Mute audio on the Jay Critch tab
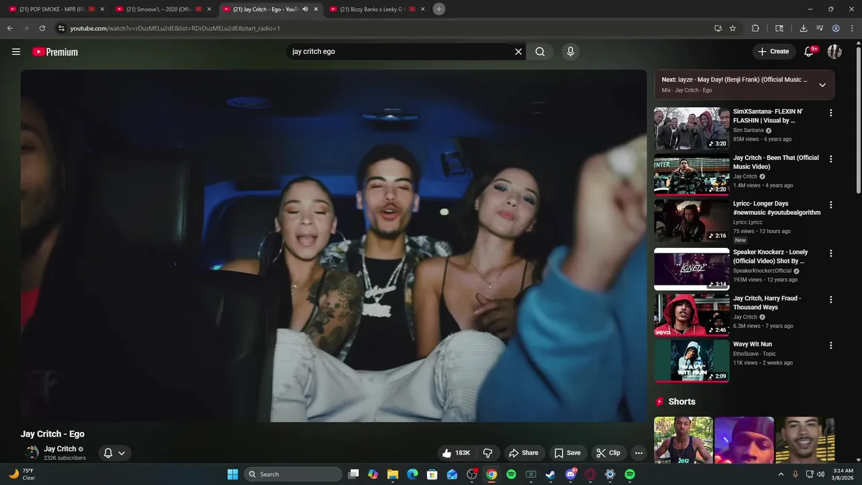Screen dimensions: 862x485 305,9
